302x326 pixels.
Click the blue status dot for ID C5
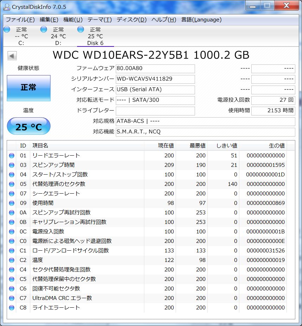[x=12, y=279]
